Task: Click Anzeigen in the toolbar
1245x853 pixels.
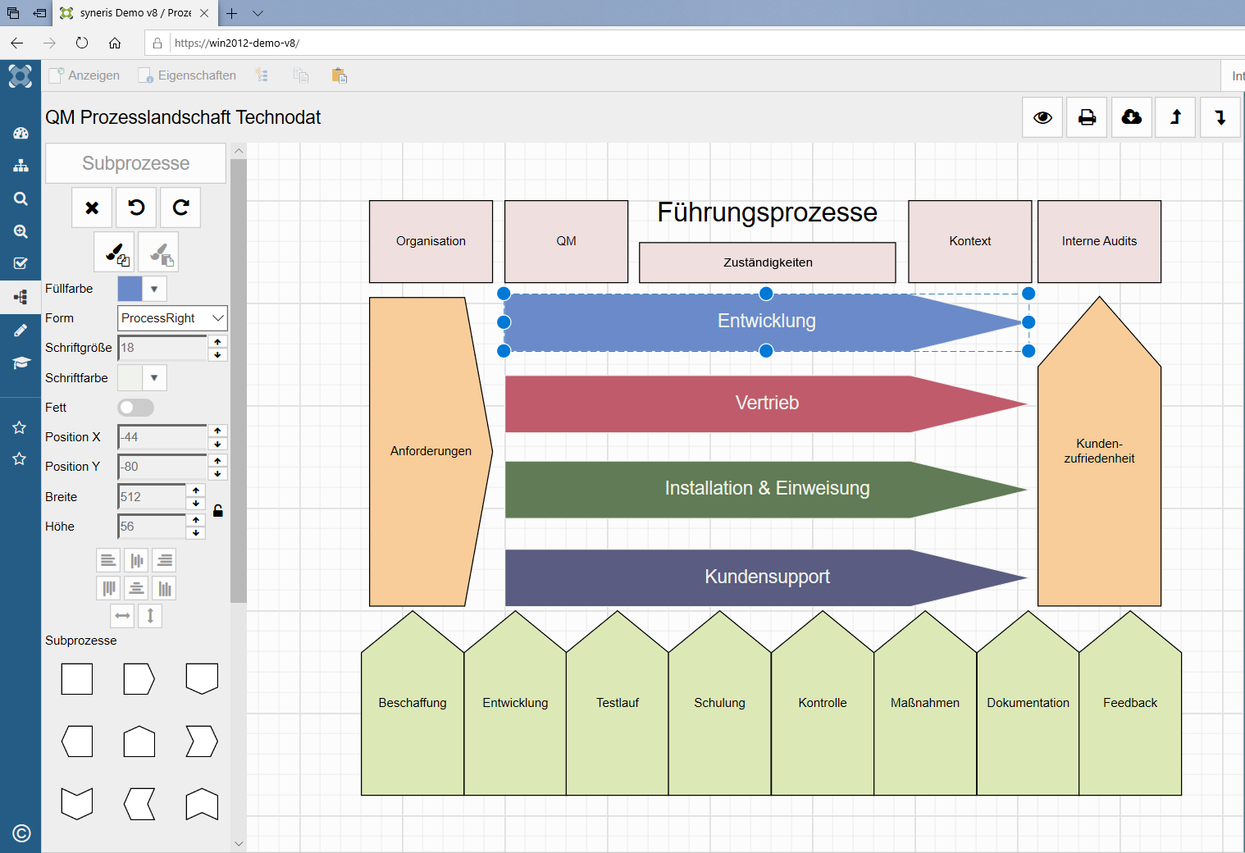Action: [85, 75]
